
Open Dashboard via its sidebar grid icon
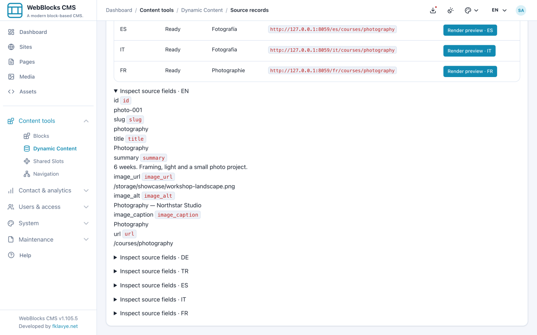[11, 32]
